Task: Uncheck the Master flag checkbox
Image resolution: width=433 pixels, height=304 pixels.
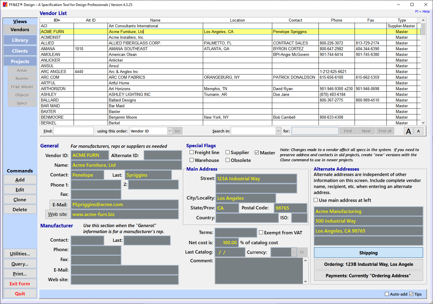Action: pos(257,153)
